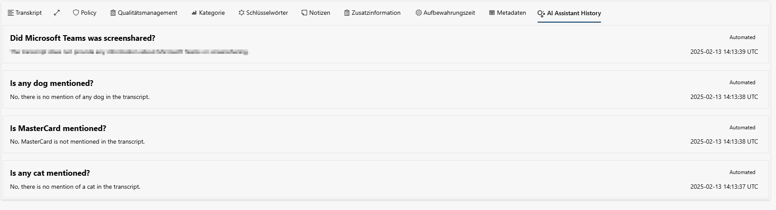
Task: Select the 'Did Microsoft Teams was screenshared?' entry
Action: point(386,44)
